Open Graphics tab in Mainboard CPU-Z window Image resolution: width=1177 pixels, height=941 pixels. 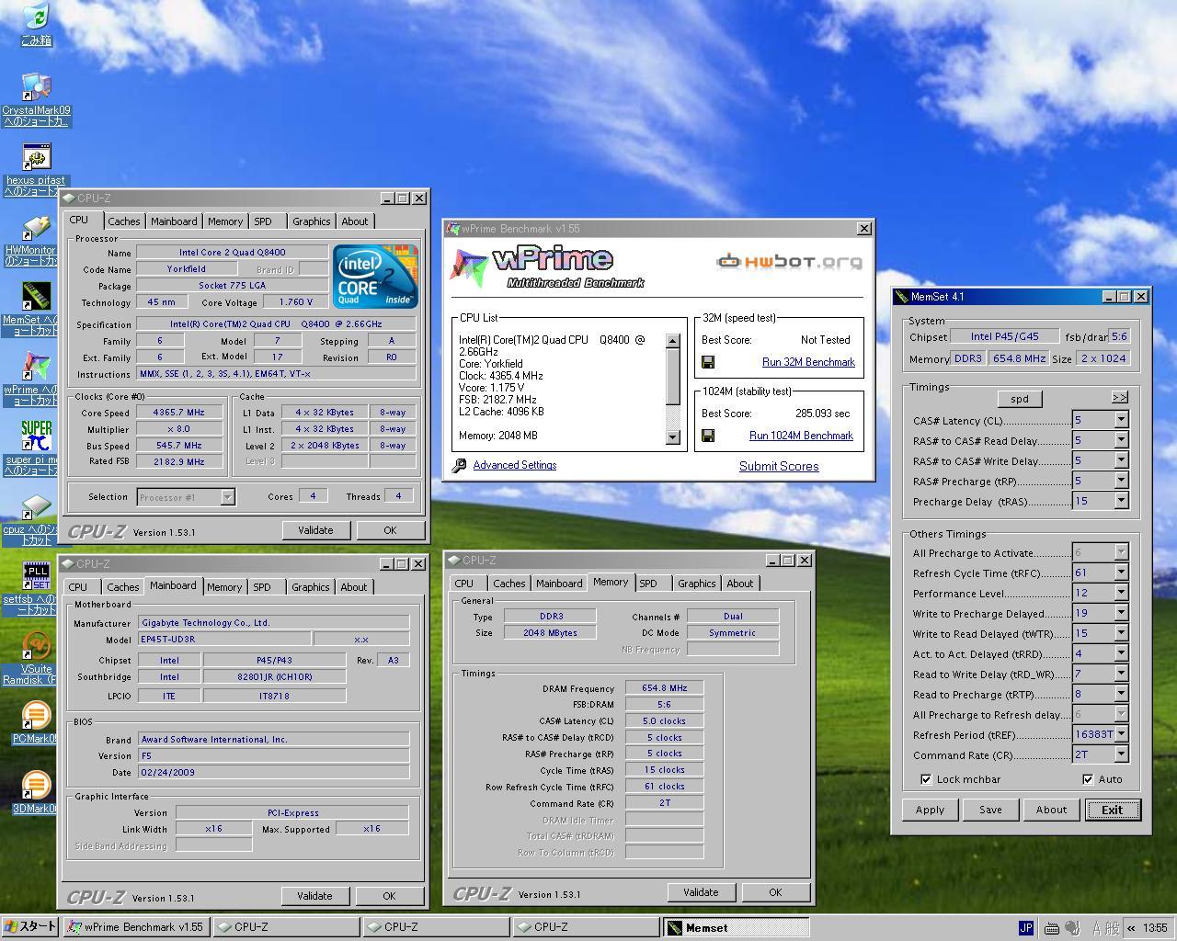pyautogui.click(x=310, y=587)
